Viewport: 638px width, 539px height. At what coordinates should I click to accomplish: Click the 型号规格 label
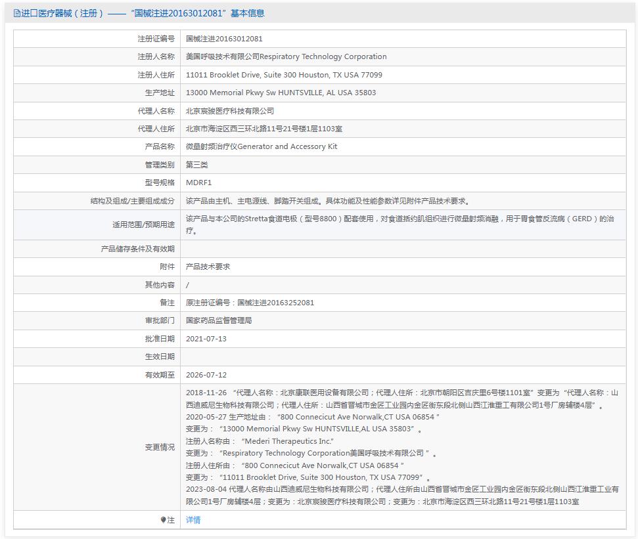click(160, 183)
